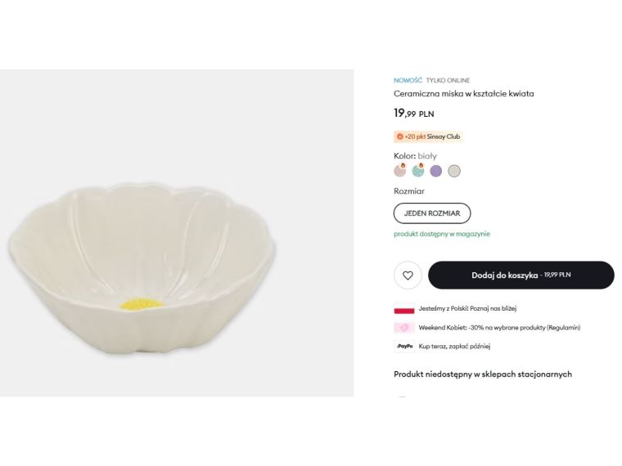Screen dimensions: 622x466
Task: Choose the purple color variant
Action: (436, 171)
